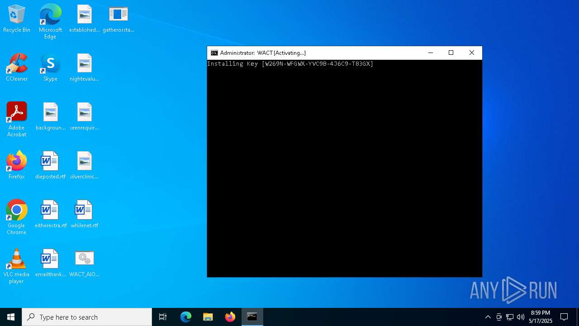The image size is (579, 326).
Task: Launch Edge from the taskbar
Action: coord(186,317)
